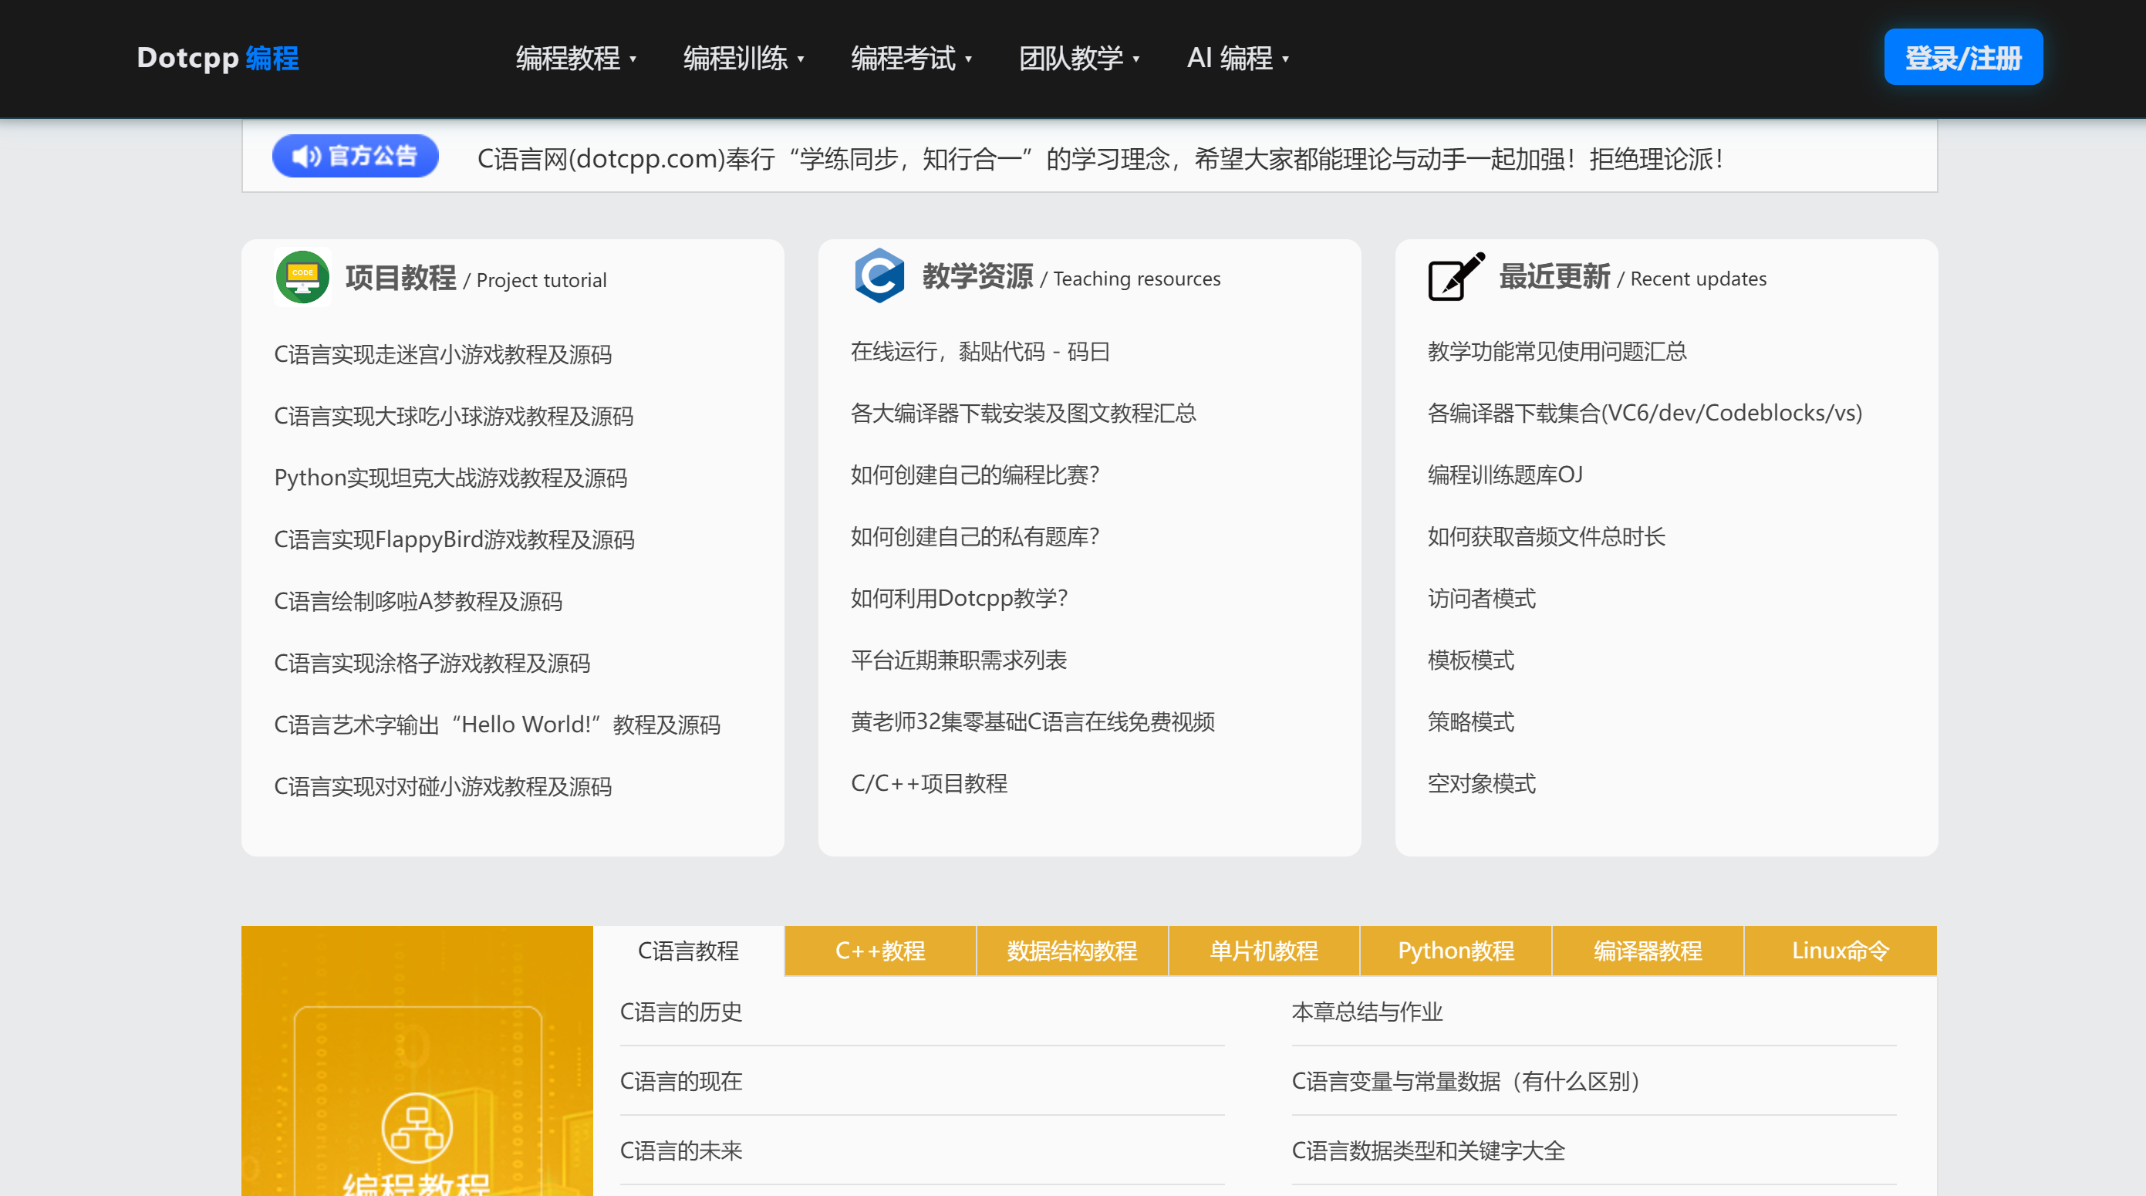Switch to the Linux命令 tab
This screenshot has width=2146, height=1196.
click(x=1841, y=951)
